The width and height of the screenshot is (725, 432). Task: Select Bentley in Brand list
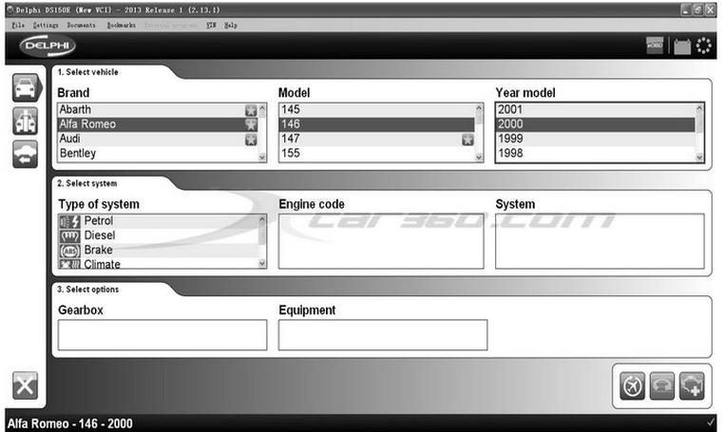pyautogui.click(x=158, y=154)
